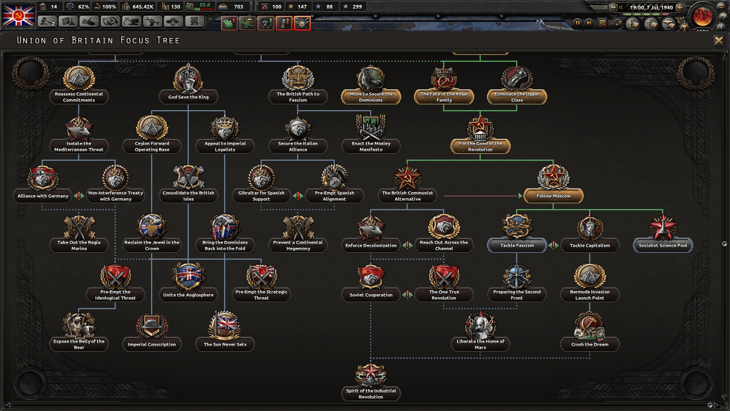Click the Union of Britain flag
Image resolution: width=730 pixels, height=411 pixels.
pos(18,16)
